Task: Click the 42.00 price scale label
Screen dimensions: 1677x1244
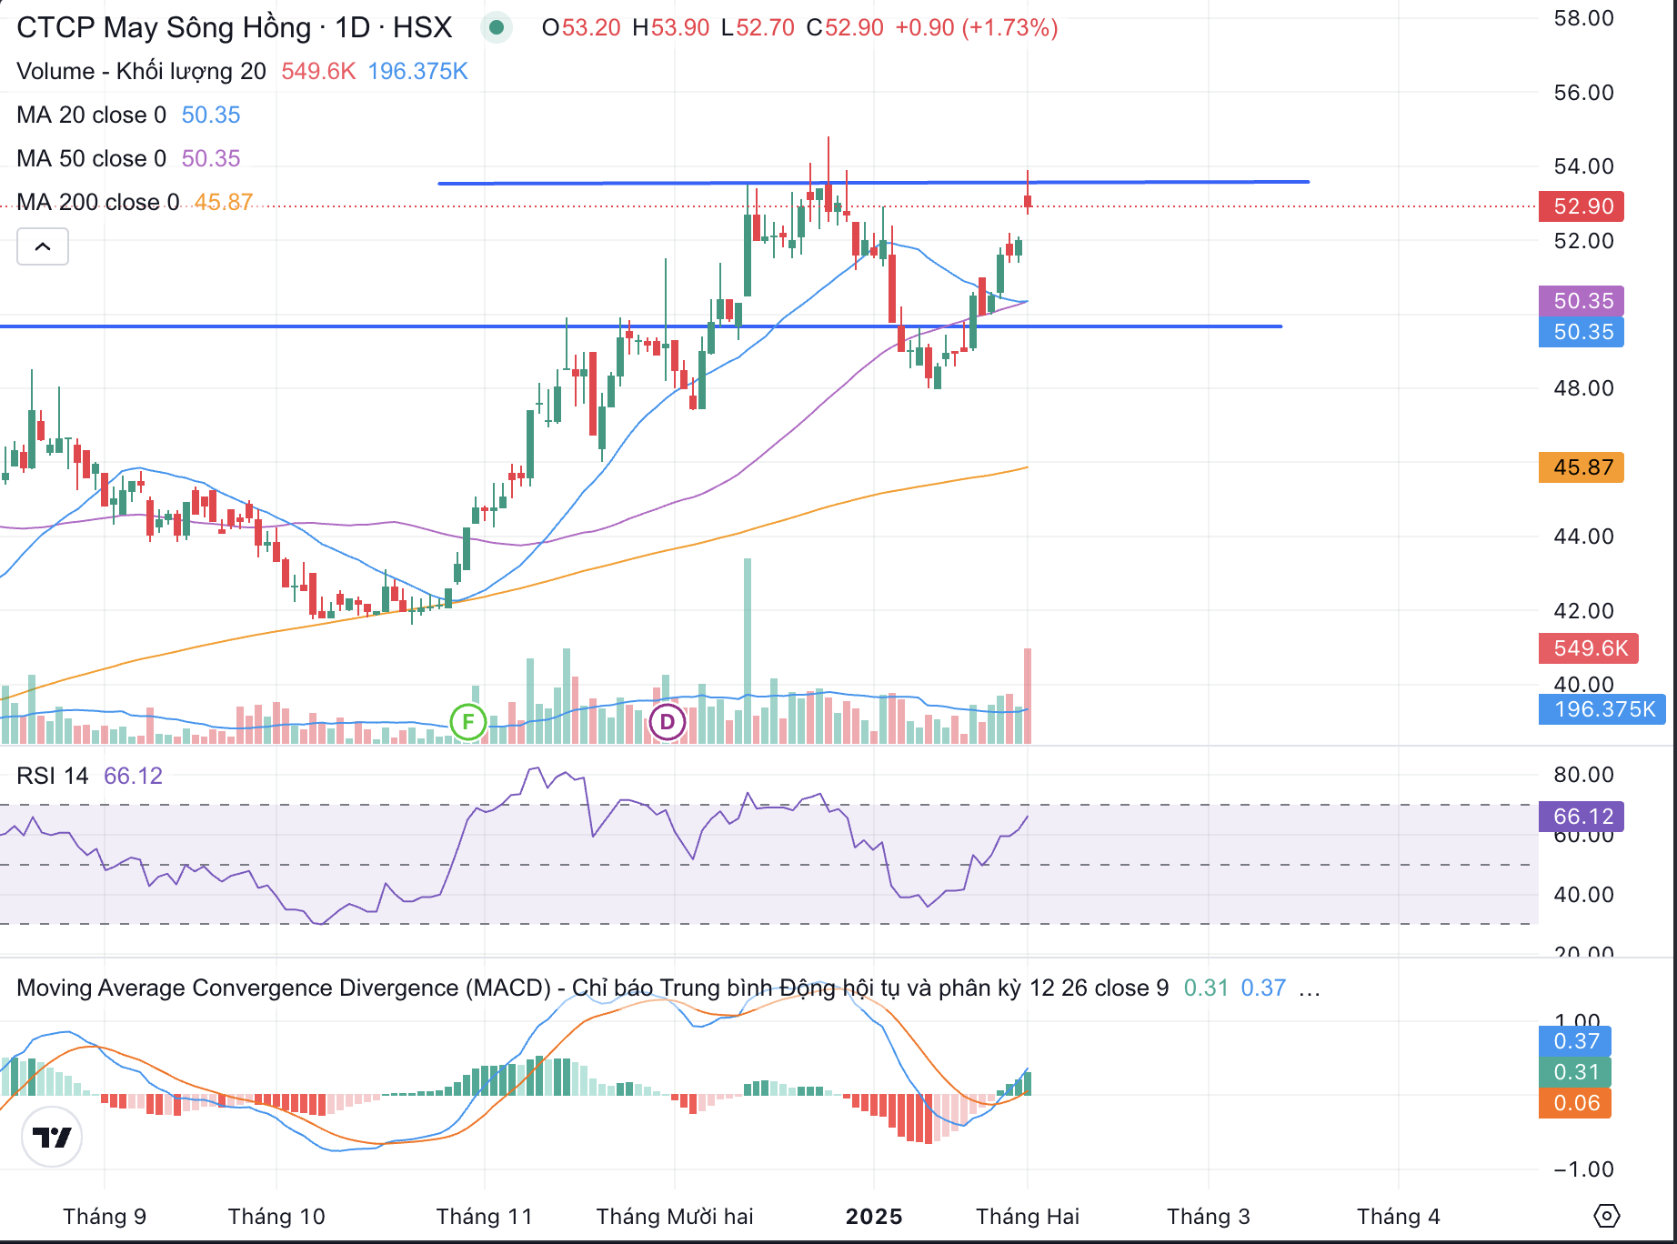Action: click(1583, 611)
